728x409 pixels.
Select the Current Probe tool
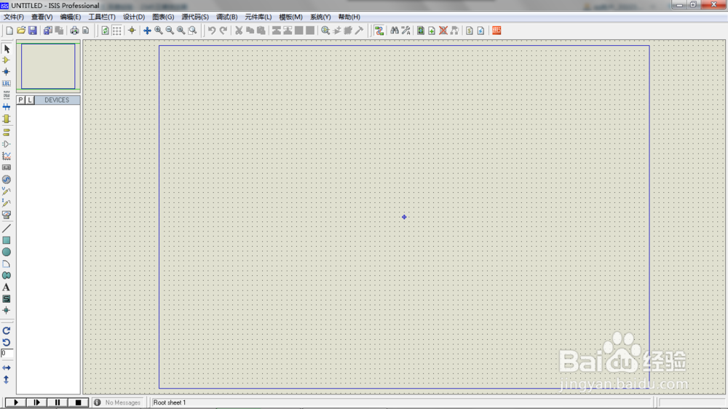point(7,203)
